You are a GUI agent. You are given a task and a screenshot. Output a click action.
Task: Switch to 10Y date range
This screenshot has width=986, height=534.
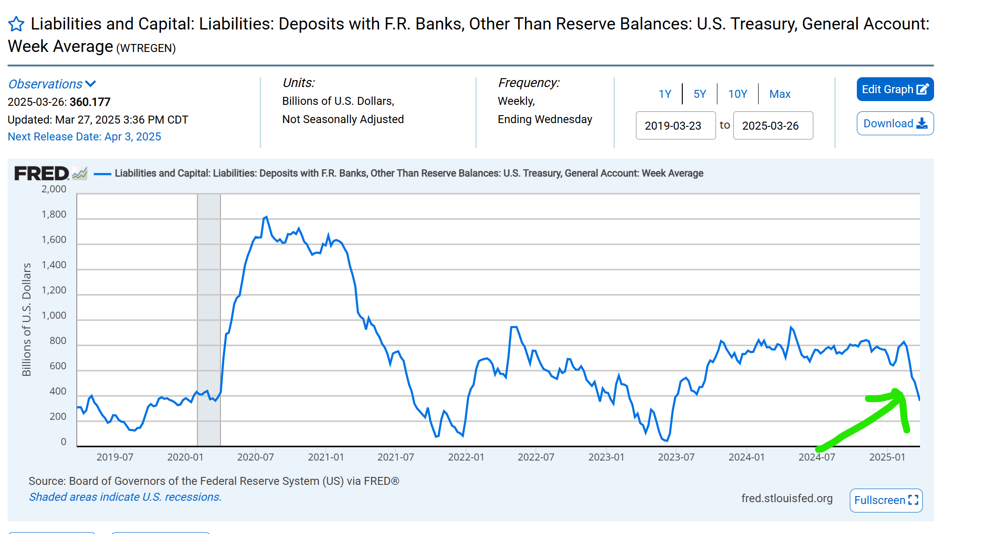pos(738,94)
